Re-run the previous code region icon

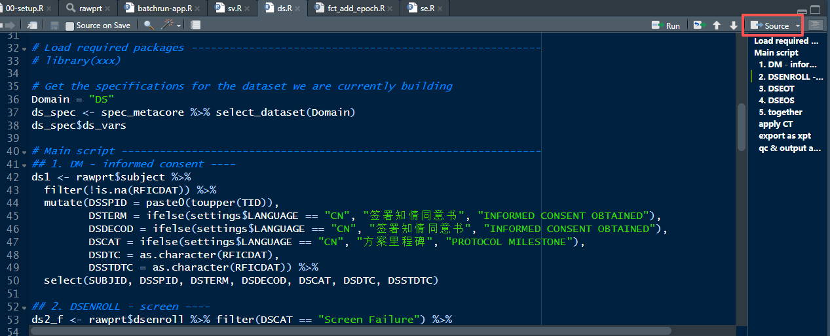pos(698,25)
